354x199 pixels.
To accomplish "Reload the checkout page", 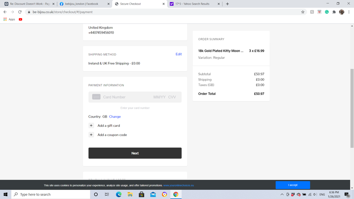I will (20, 12).
